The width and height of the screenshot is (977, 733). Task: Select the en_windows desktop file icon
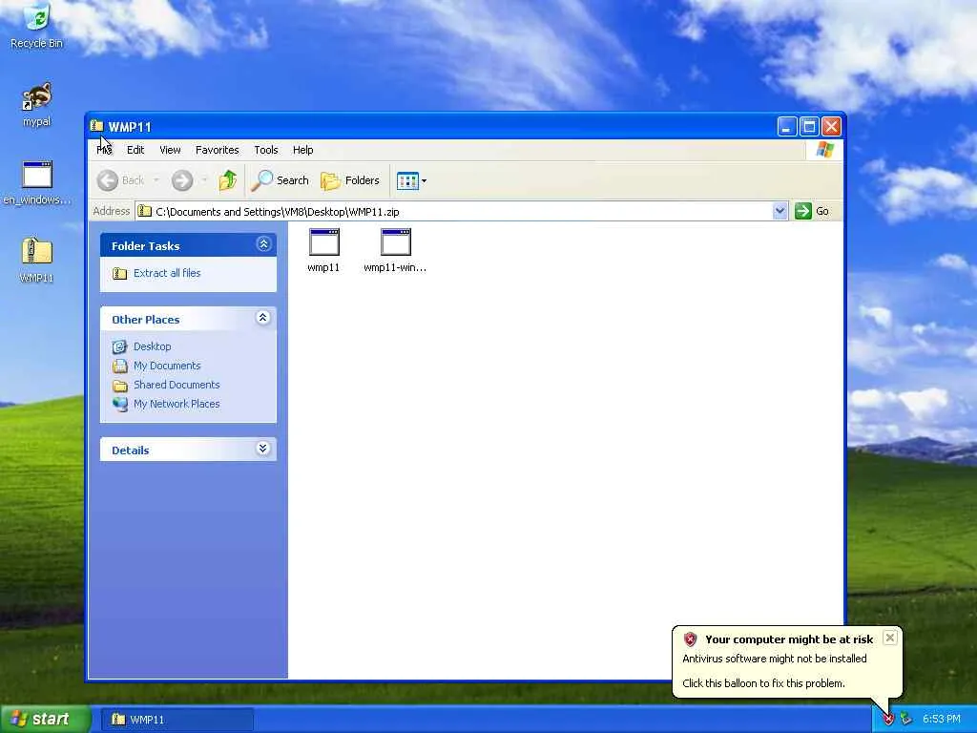click(x=37, y=182)
